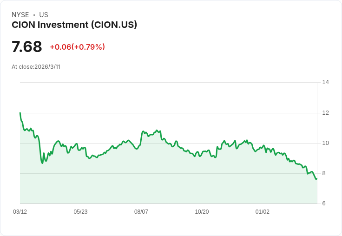The height and width of the screenshot is (236, 342).
Task: Click the 12 value on the price axis
Action: point(325,113)
